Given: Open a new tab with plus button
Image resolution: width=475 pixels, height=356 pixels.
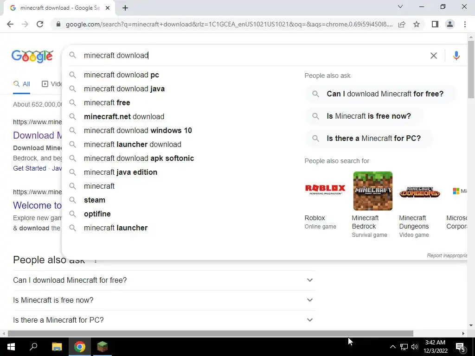Looking at the screenshot, I should pos(125,8).
